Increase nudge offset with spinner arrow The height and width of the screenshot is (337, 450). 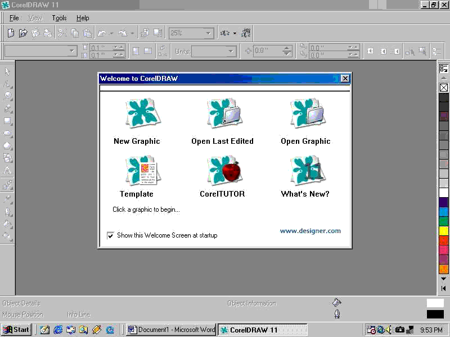pos(287,48)
